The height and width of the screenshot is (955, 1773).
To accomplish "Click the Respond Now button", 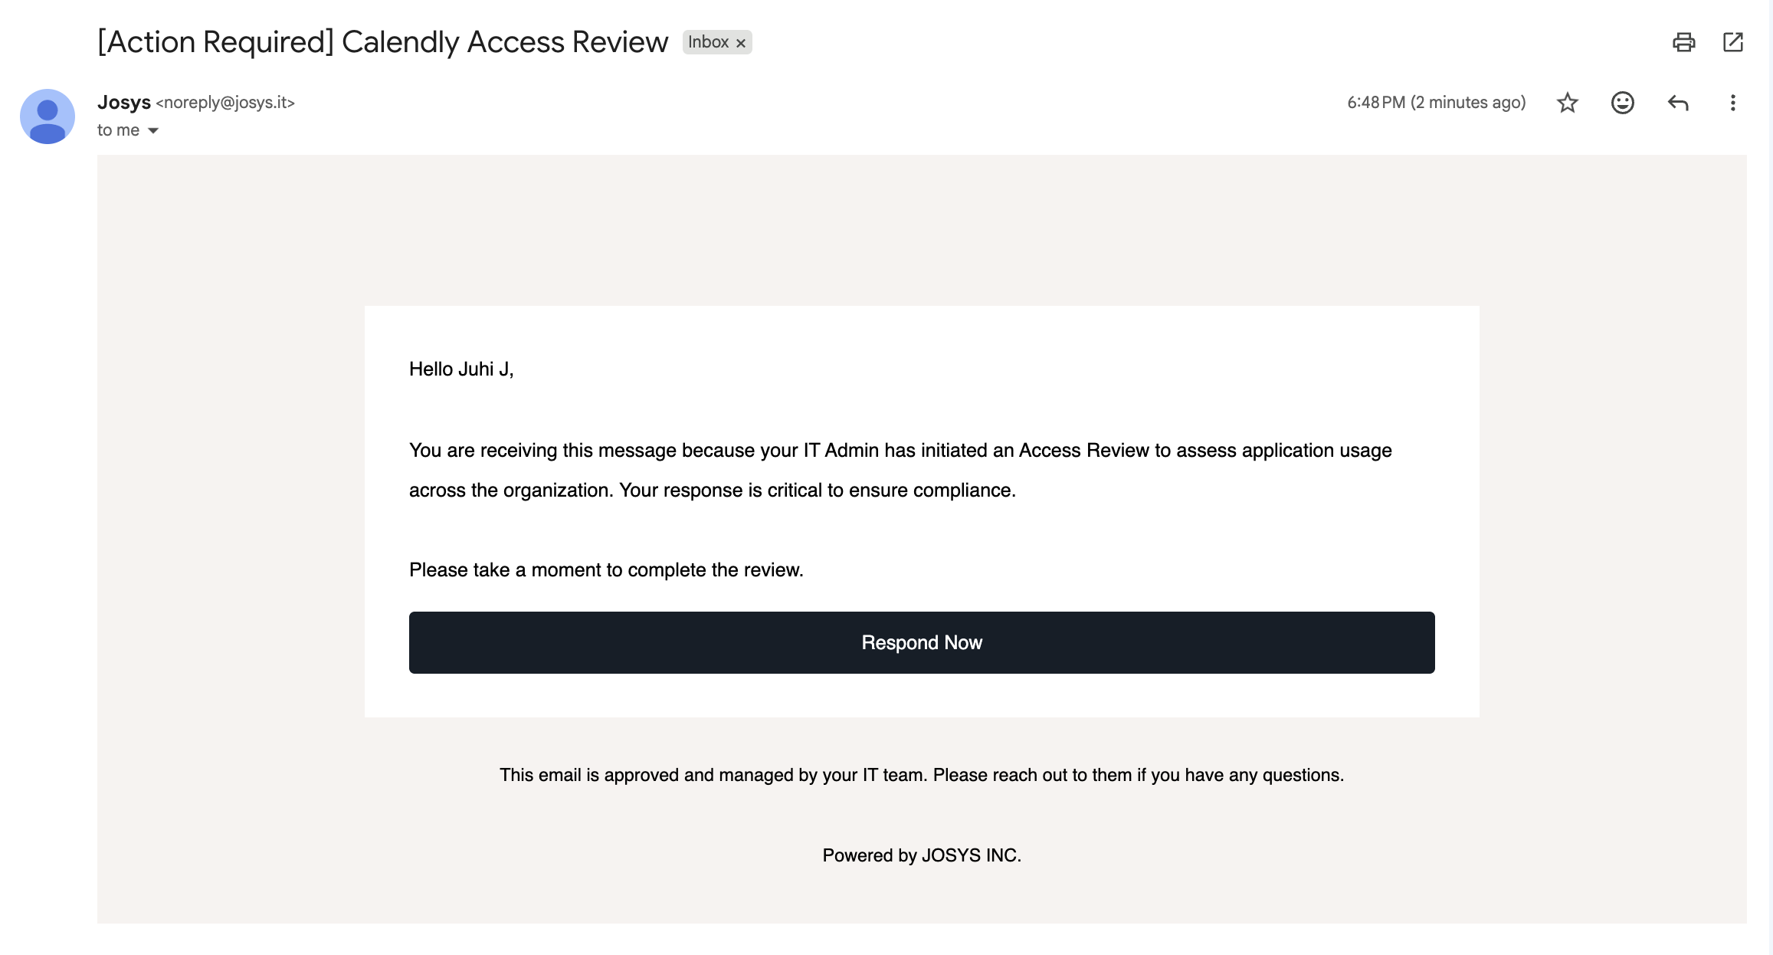I will point(922,642).
